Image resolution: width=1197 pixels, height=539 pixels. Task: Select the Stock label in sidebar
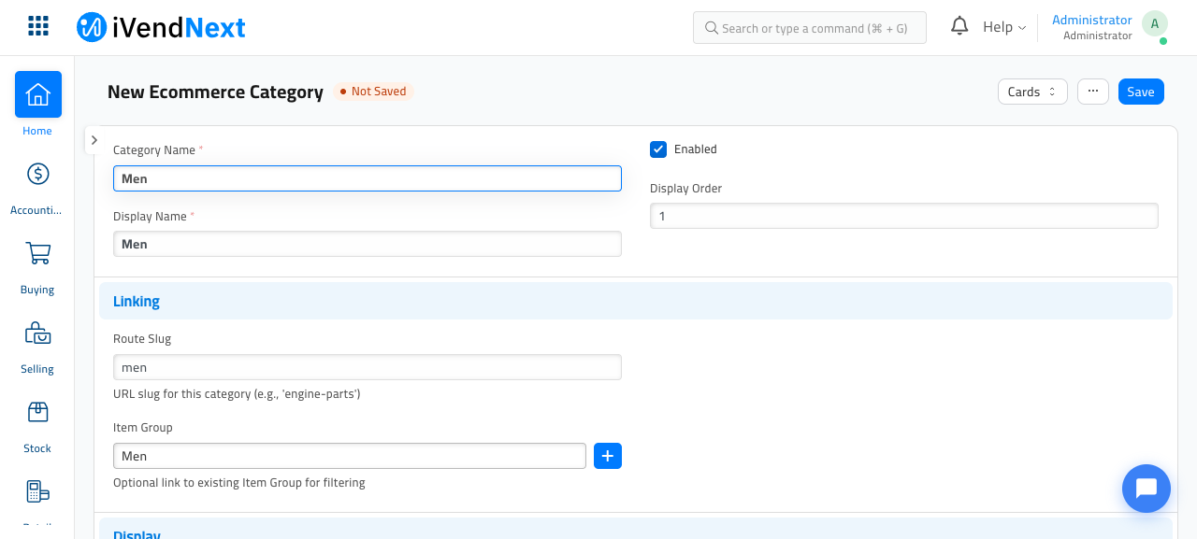tap(37, 448)
